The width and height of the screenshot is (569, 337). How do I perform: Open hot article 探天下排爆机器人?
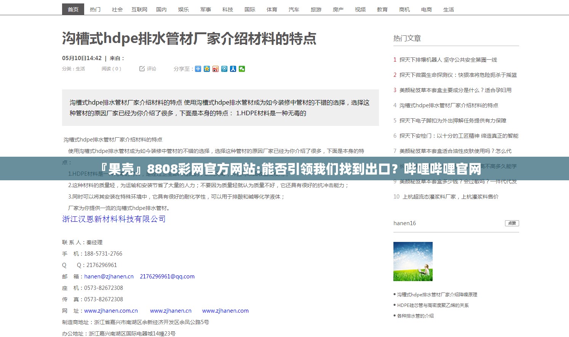448,60
